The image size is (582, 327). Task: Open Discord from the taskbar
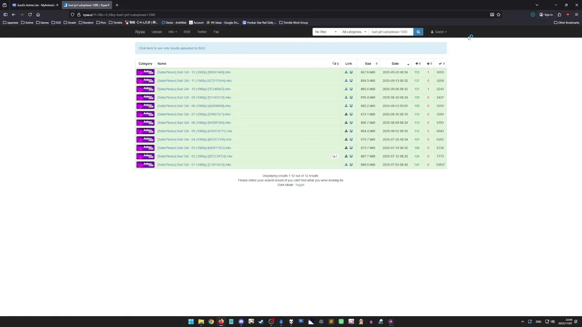pos(241,322)
